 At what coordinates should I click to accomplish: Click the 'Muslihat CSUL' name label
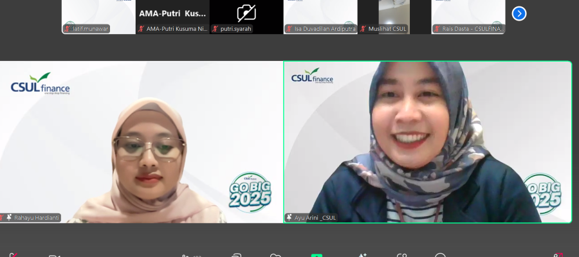click(x=387, y=29)
